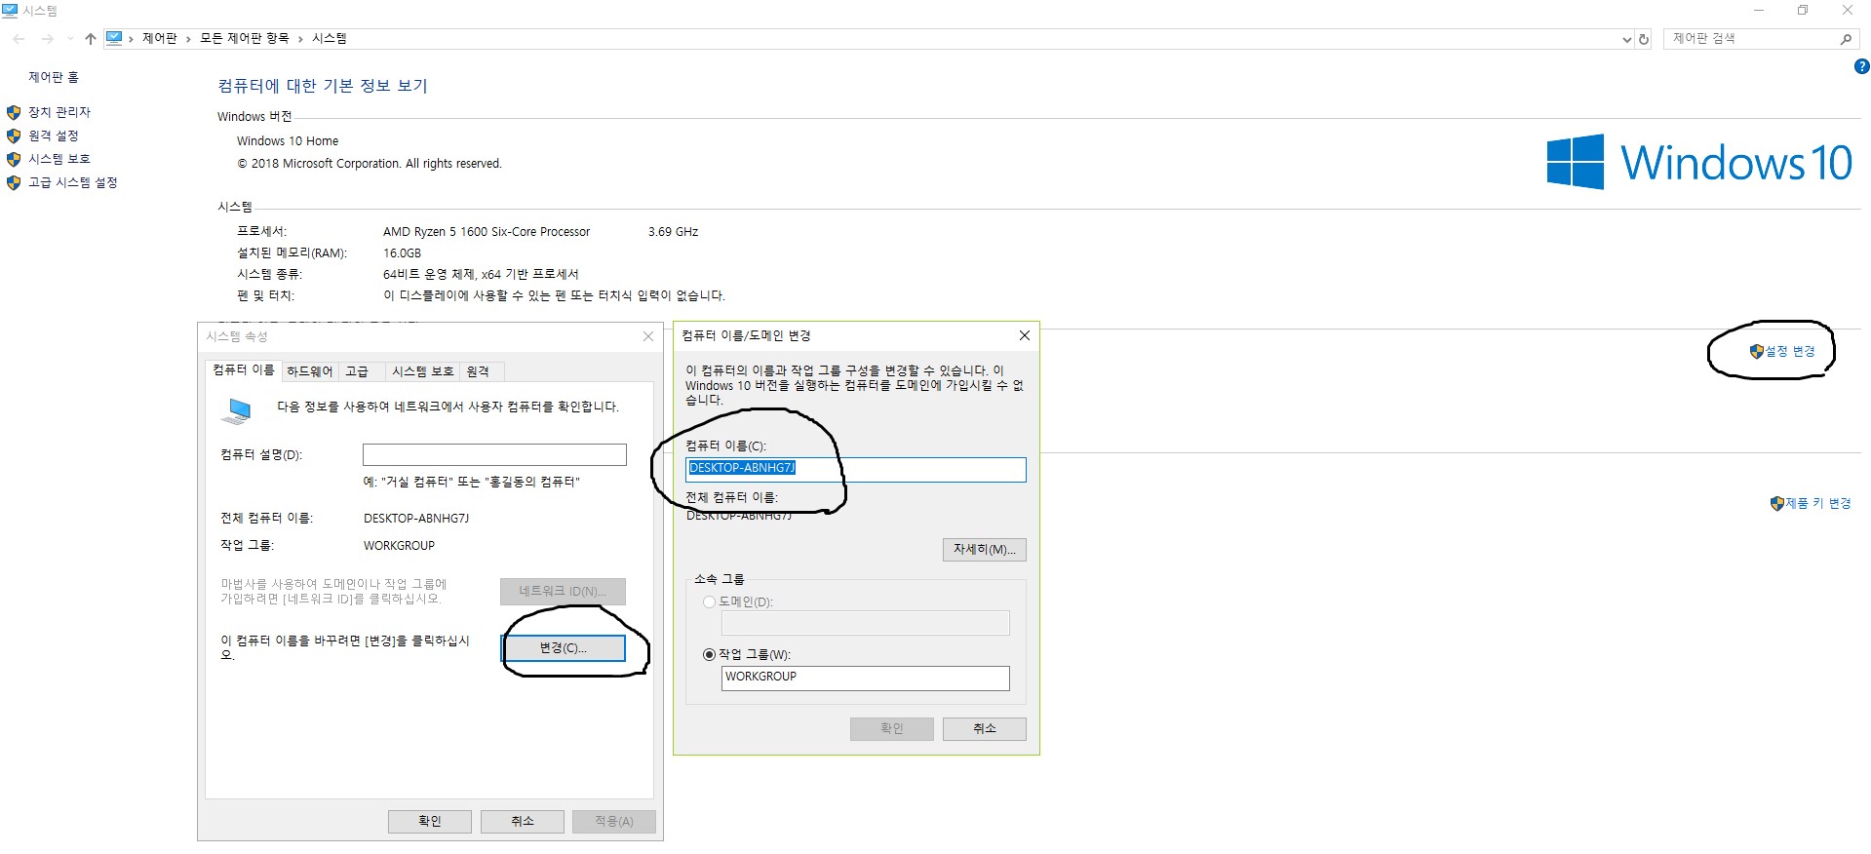Click the 컴퓨터 이름(C) text field
This screenshot has width=1871, height=854.
(855, 469)
